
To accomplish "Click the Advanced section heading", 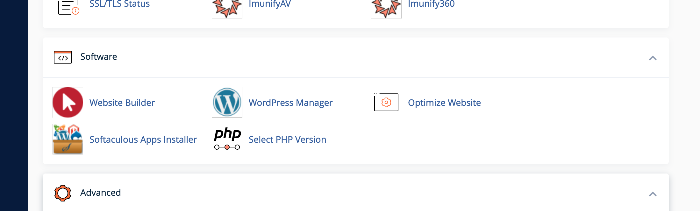I will click(101, 193).
